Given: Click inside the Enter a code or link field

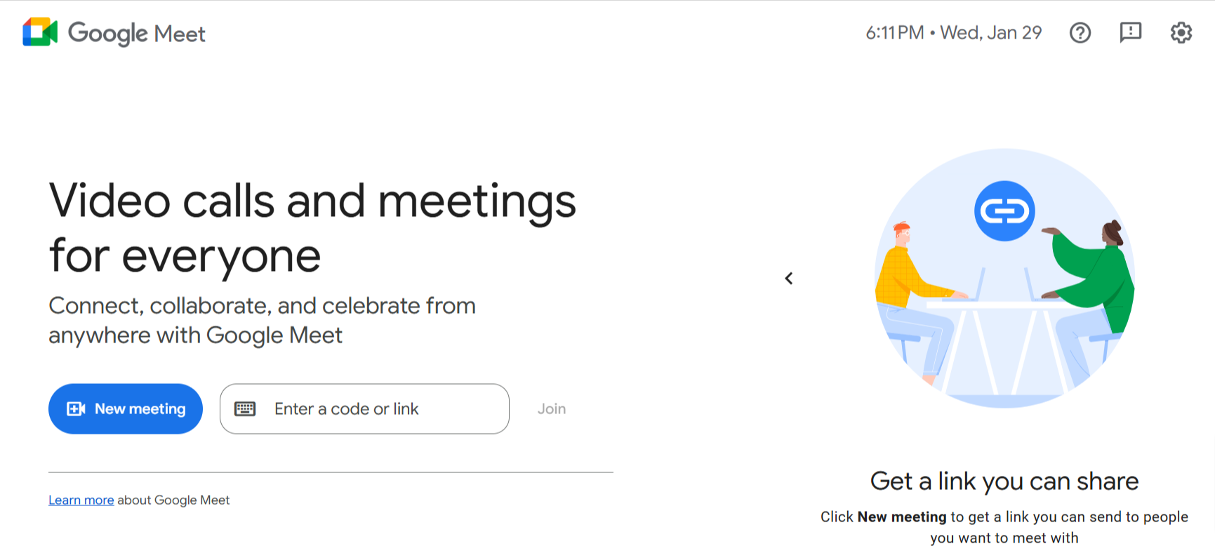Looking at the screenshot, I should 365,408.
